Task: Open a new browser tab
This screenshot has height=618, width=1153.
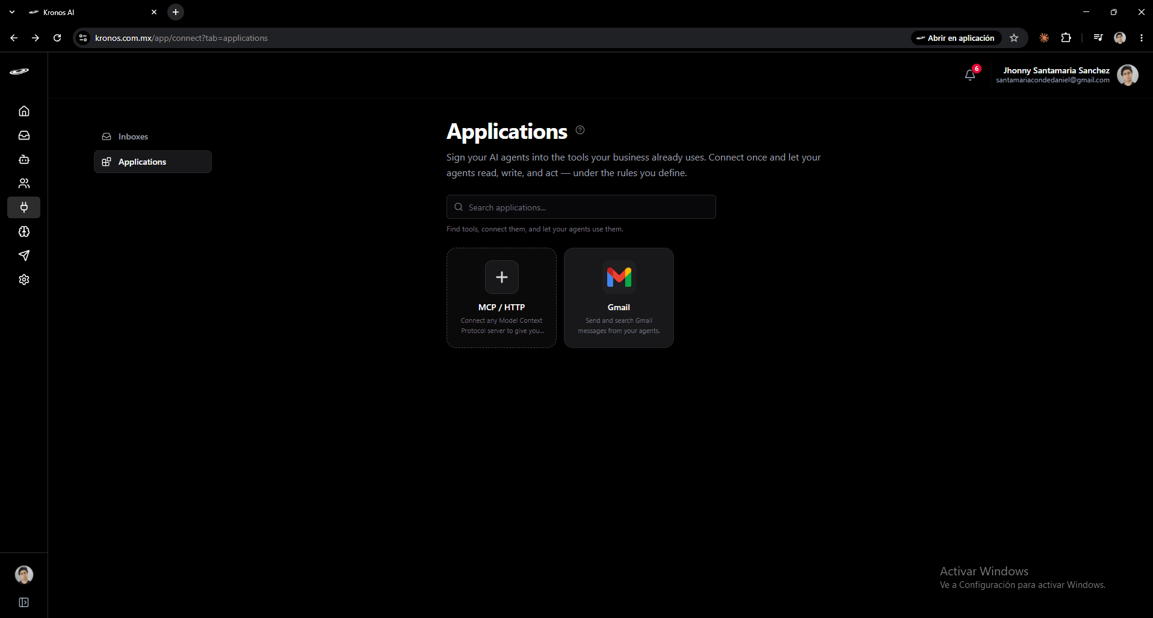Action: pyautogui.click(x=176, y=12)
